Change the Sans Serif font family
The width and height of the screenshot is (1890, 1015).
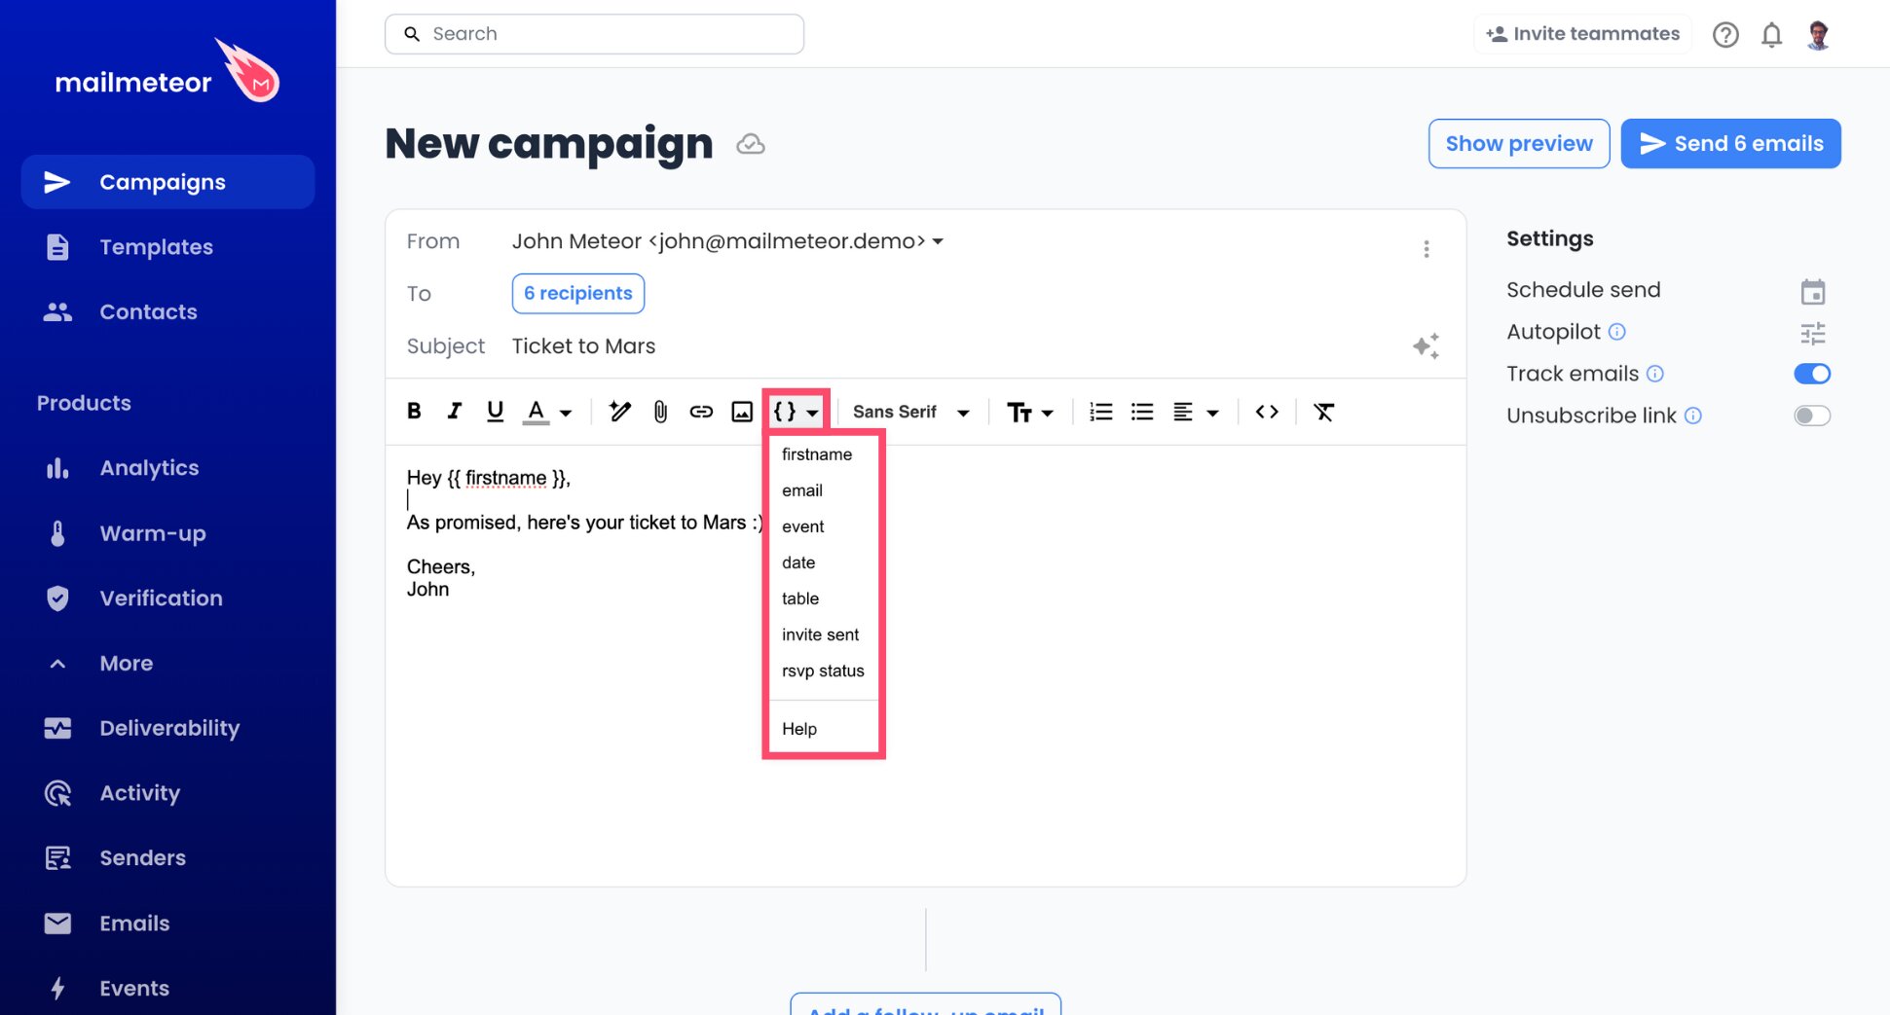tap(910, 412)
